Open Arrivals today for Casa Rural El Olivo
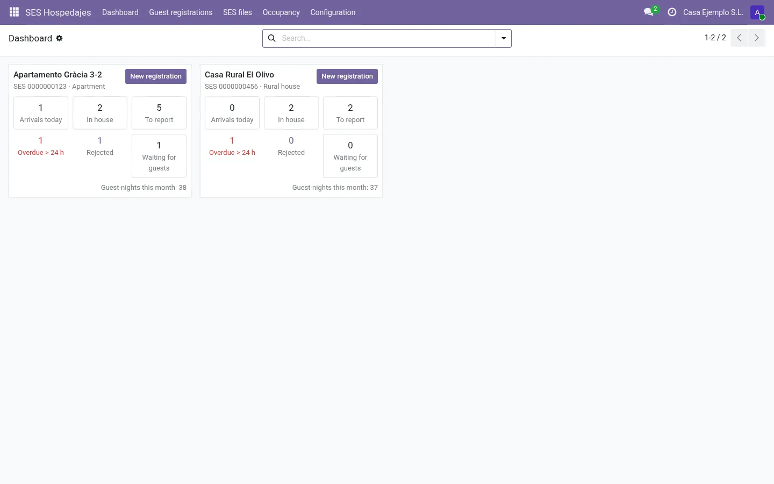 (232, 113)
